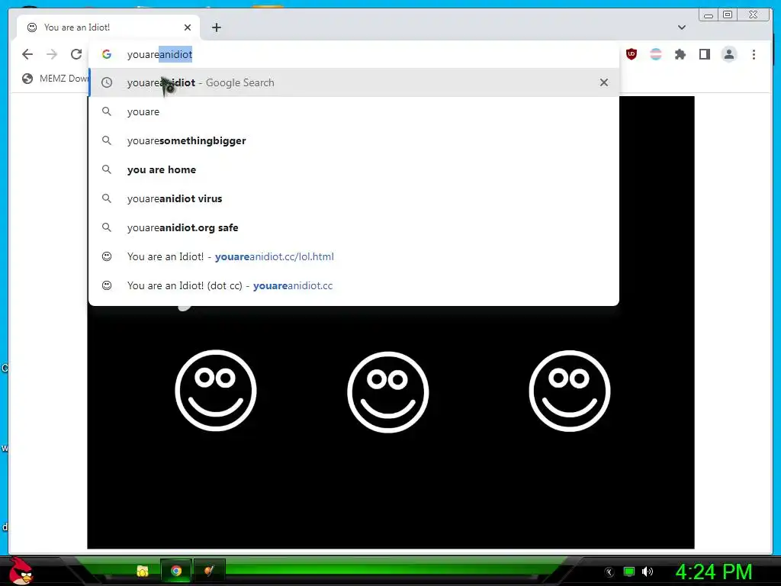Toggle the browser side panel

[x=704, y=54]
